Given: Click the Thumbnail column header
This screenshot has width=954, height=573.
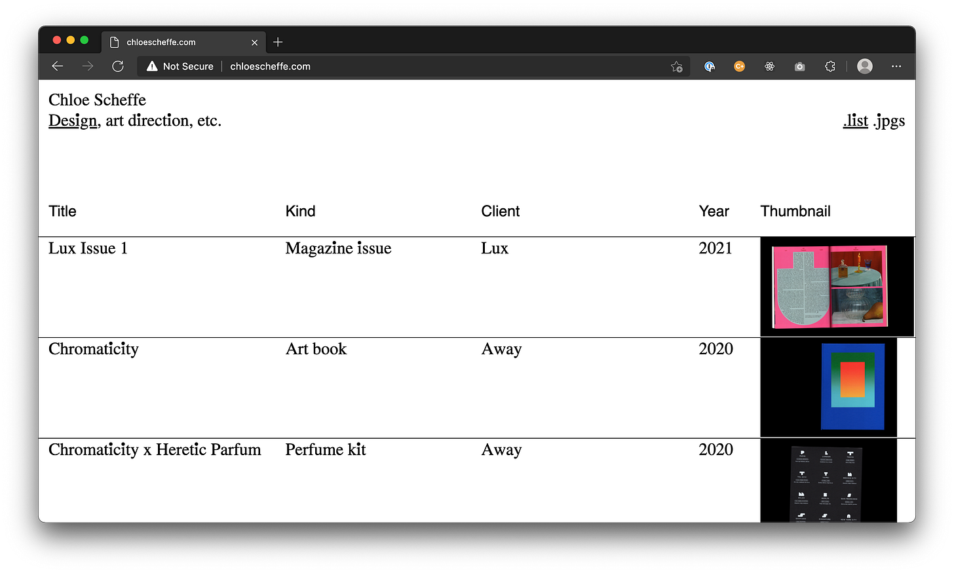Looking at the screenshot, I should [x=795, y=211].
